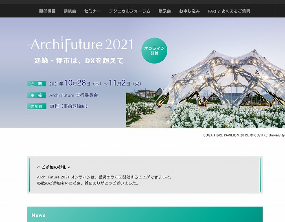Click the sentence 多数のご参加をいただき、誠にありがとうございました。
This screenshot has width=285, height=222.
click(x=88, y=183)
